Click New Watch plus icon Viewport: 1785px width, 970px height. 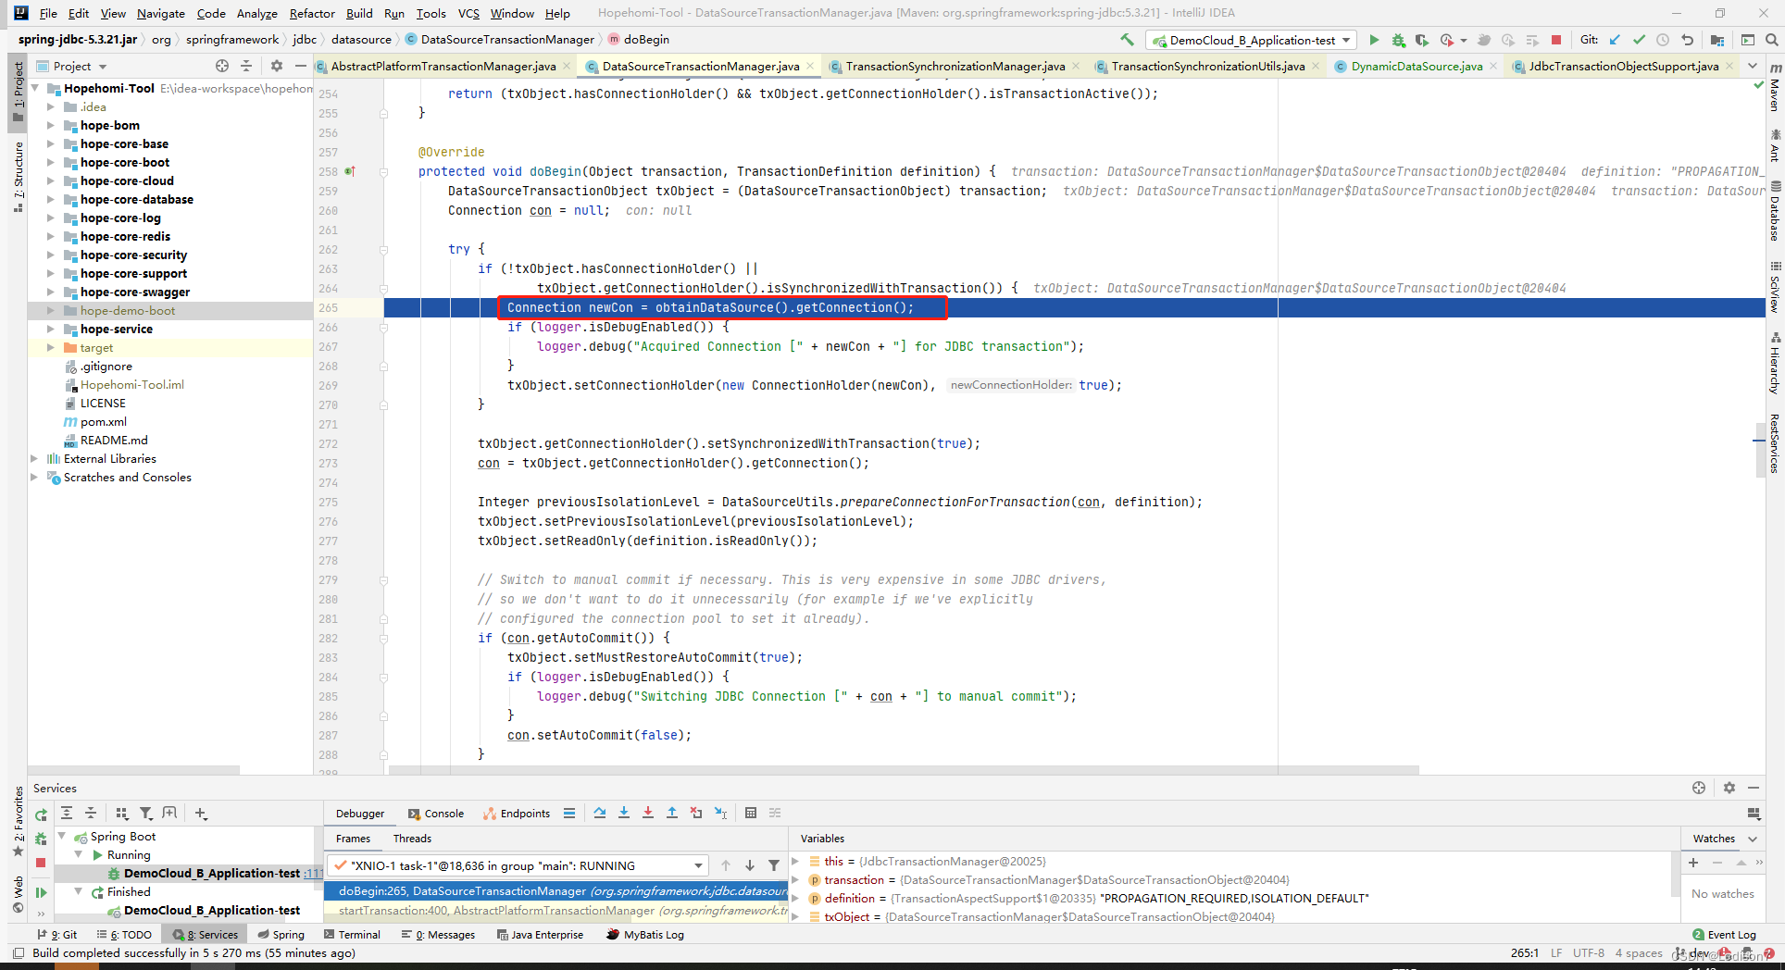click(1693, 863)
